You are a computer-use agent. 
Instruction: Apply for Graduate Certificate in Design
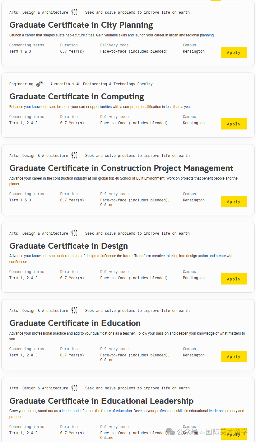[x=234, y=279]
